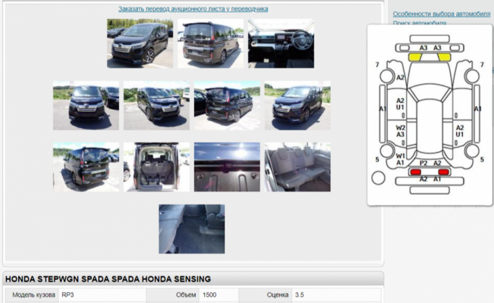The width and height of the screenshot is (494, 303).
Task: Open third-row photo of rear left quarter
Action: click(x=86, y=167)
